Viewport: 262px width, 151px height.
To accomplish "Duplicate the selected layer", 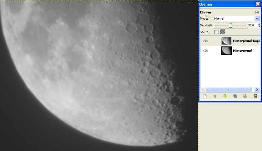I will point(235,96).
